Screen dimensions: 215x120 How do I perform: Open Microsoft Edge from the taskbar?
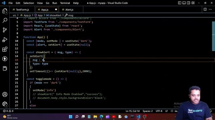101,117
